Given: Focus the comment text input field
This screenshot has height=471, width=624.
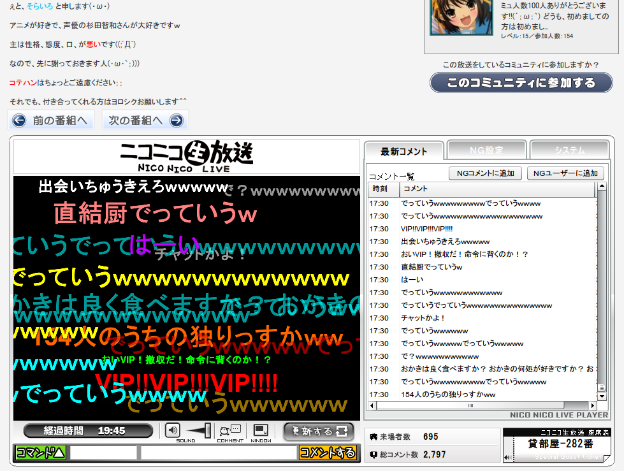Looking at the screenshot, I should tap(219, 453).
